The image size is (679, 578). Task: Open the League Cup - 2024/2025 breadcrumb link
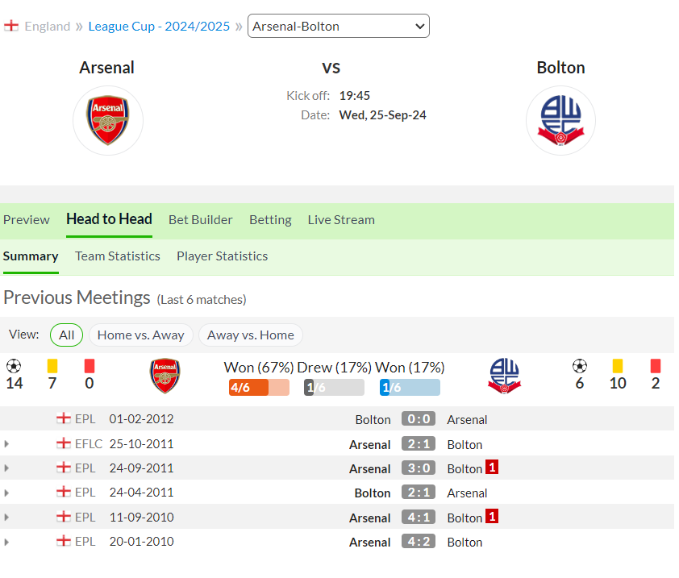[x=159, y=27]
